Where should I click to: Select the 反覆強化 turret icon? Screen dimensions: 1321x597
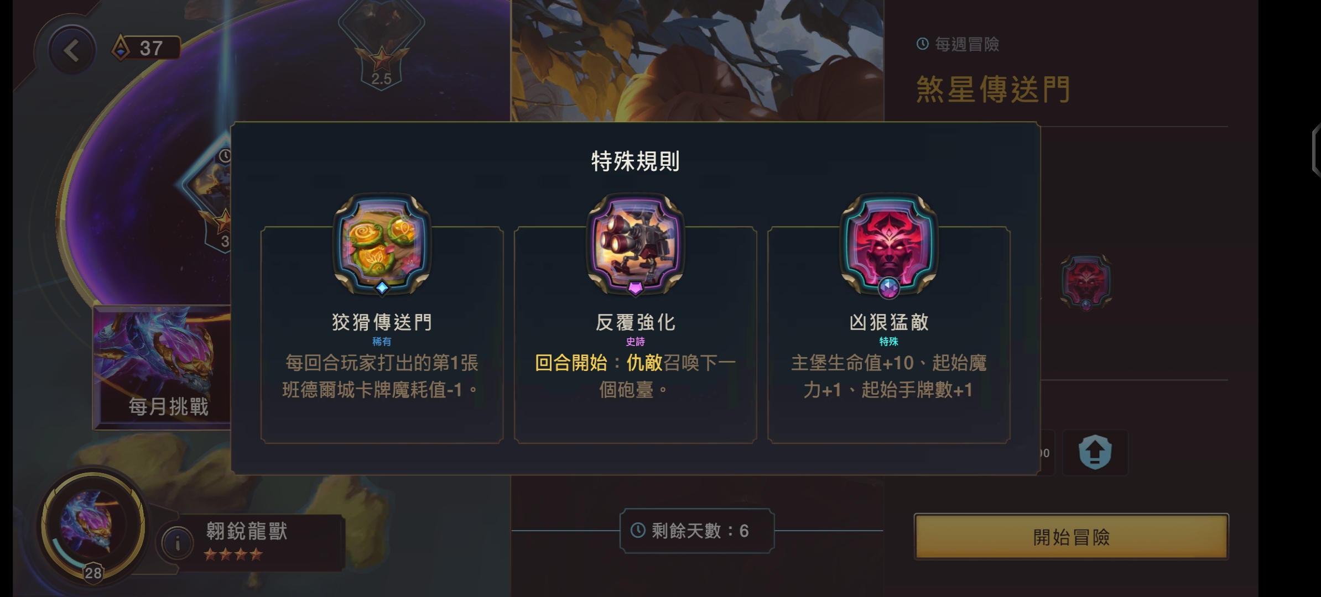tap(635, 244)
